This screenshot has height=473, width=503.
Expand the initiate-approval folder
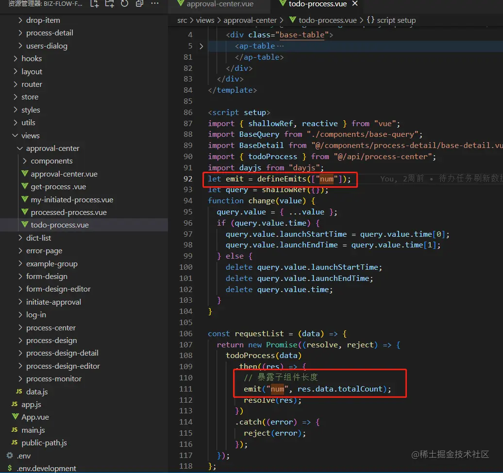[x=53, y=302]
